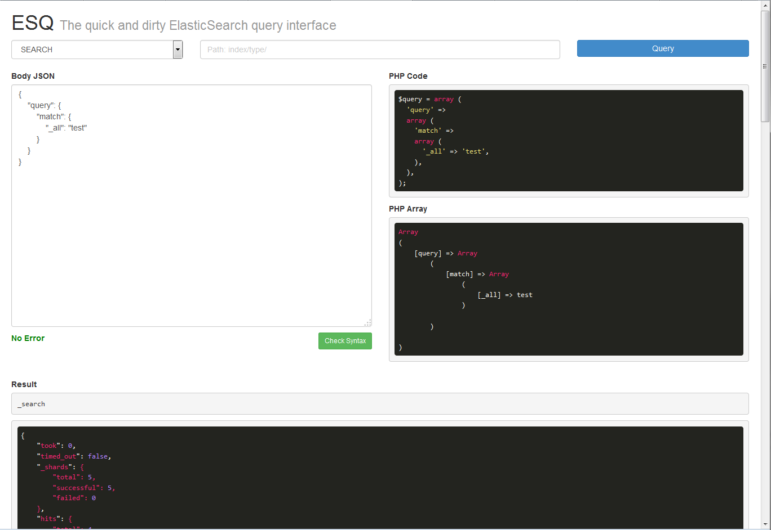Grab the Body JSON textarea resize handle
Viewport: 771px width, 530px height.
(x=367, y=322)
